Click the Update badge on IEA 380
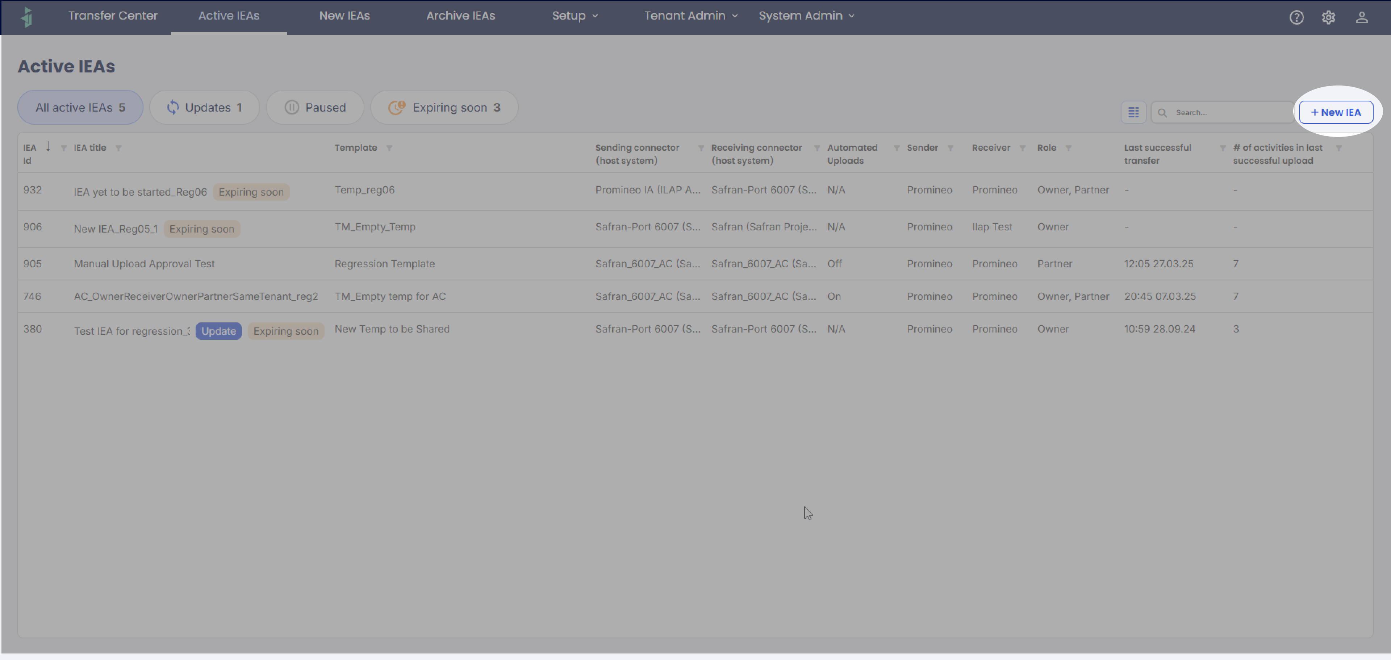1391x660 pixels. [218, 331]
